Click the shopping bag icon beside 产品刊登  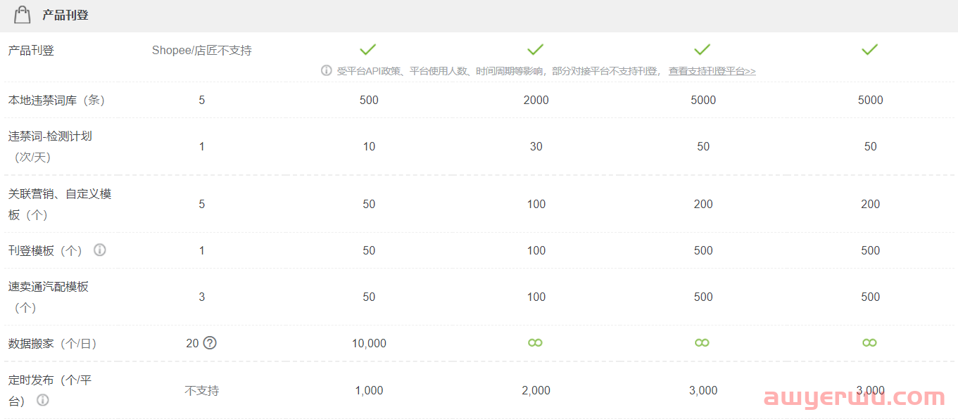pyautogui.click(x=23, y=15)
